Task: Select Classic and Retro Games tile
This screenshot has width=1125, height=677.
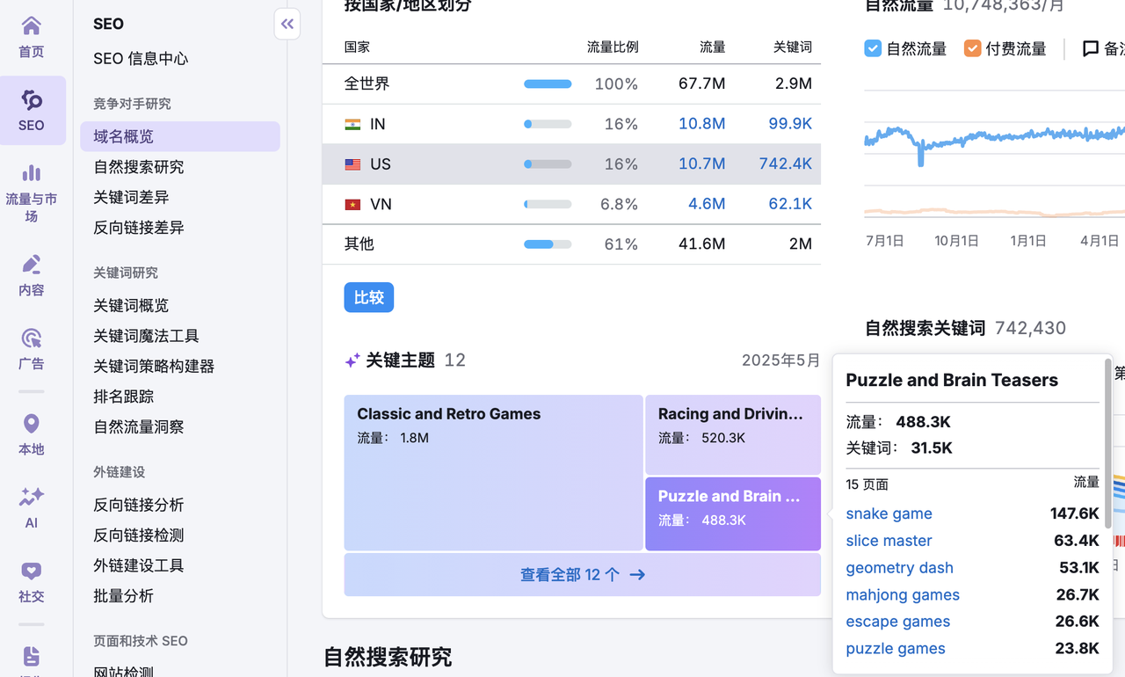Action: 493,472
